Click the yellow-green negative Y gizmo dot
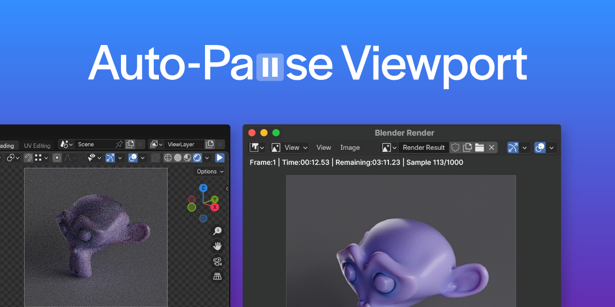615x307 pixels. [192, 207]
